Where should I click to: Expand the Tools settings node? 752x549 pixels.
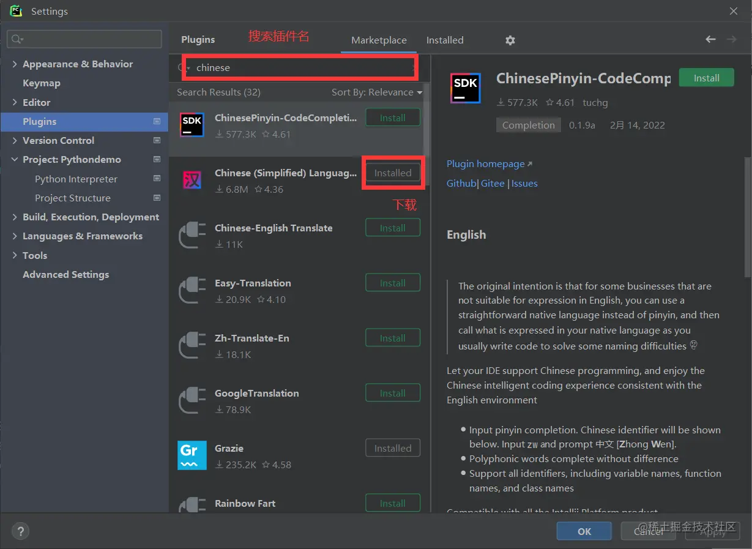coord(15,255)
